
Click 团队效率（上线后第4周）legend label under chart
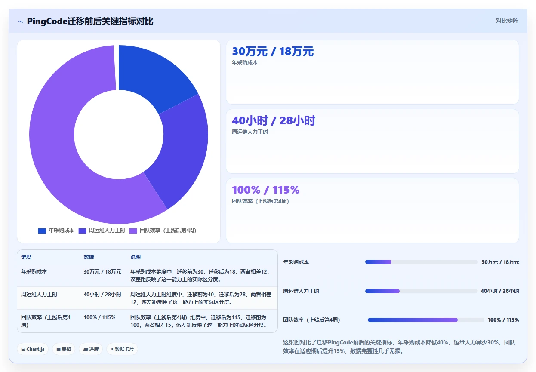168,231
